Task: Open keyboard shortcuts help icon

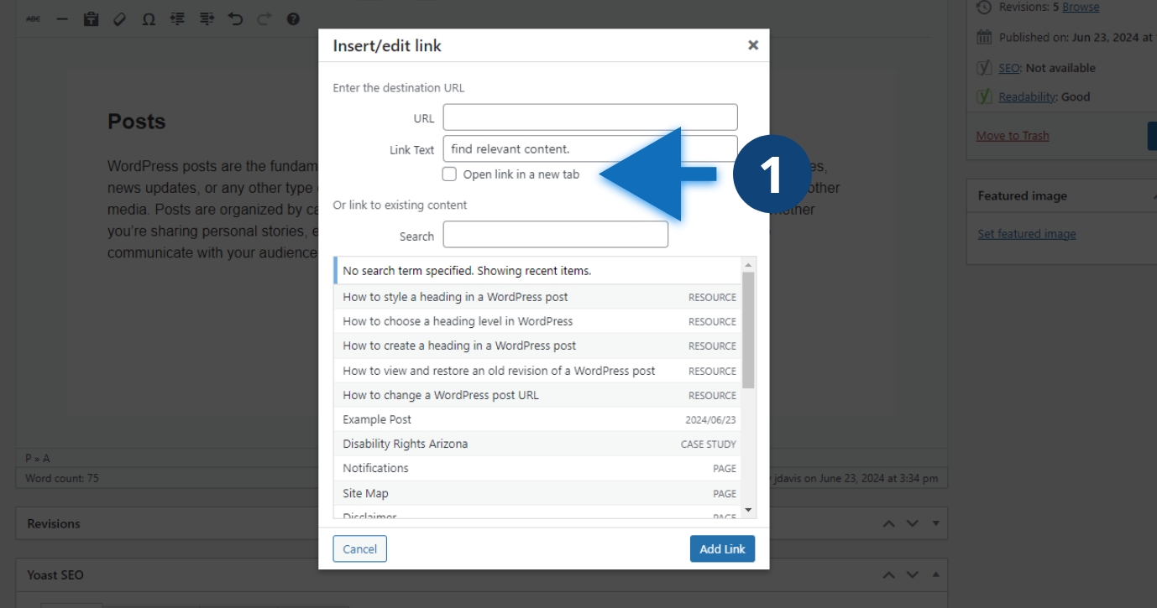Action: (293, 18)
